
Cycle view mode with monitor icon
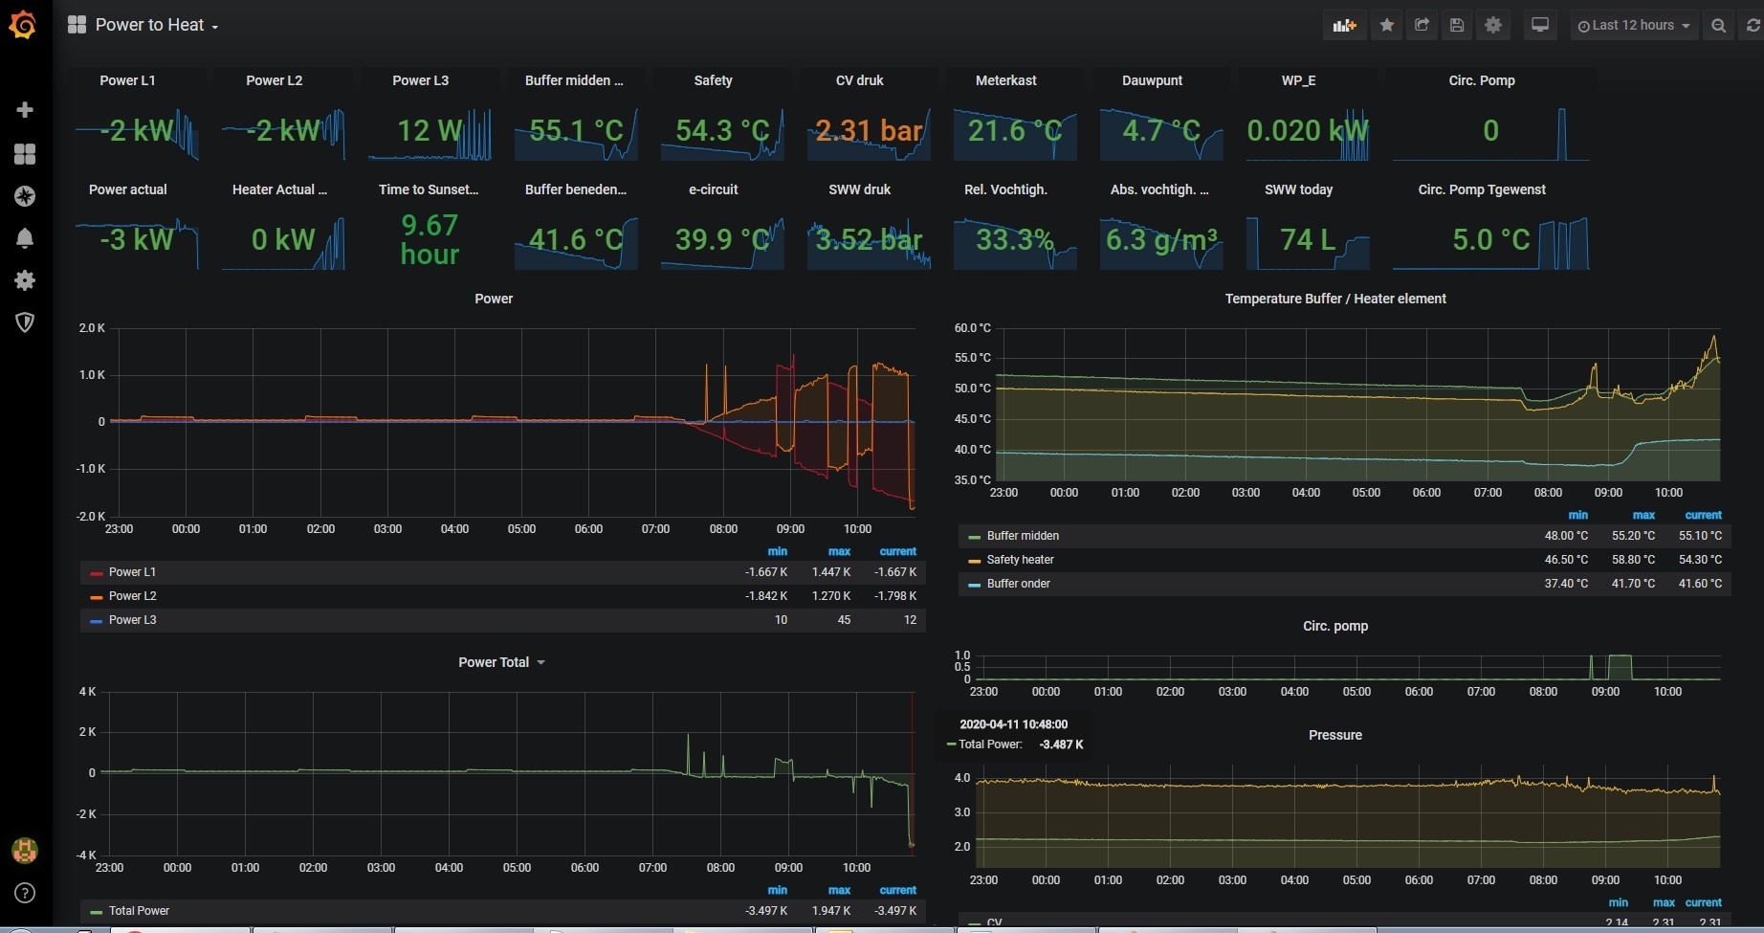pyautogui.click(x=1540, y=26)
